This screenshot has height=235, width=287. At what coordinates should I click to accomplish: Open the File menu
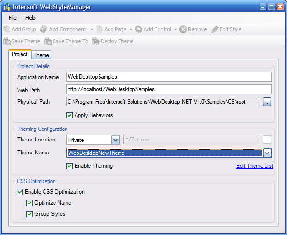coord(12,18)
